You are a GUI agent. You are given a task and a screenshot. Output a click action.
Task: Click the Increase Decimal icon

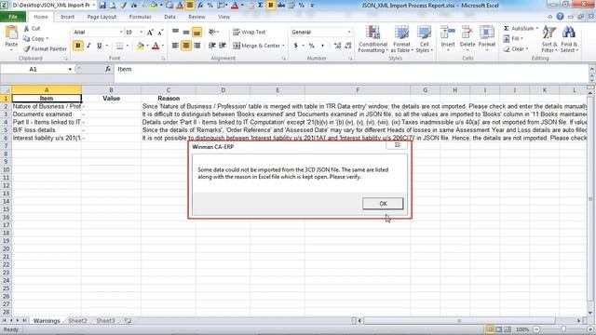(337, 46)
